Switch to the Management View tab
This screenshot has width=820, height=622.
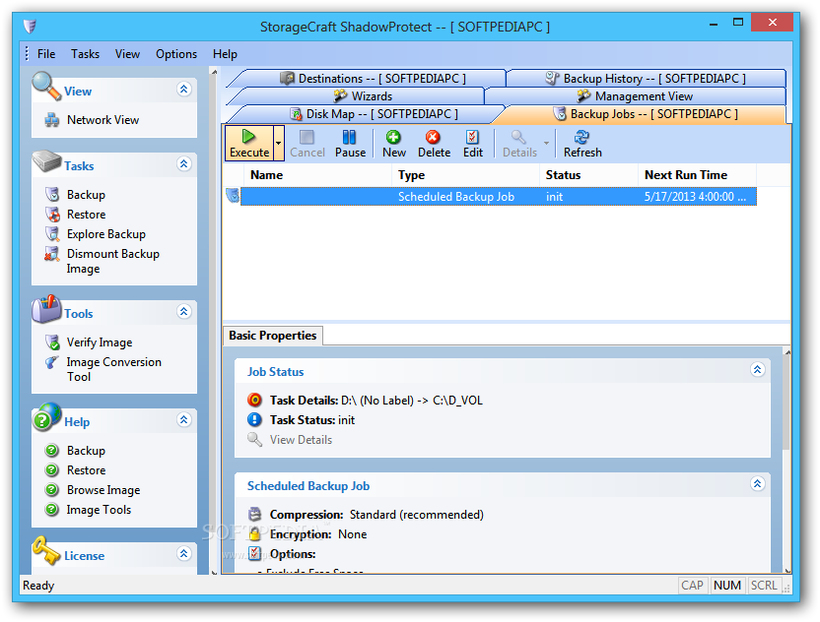[635, 96]
